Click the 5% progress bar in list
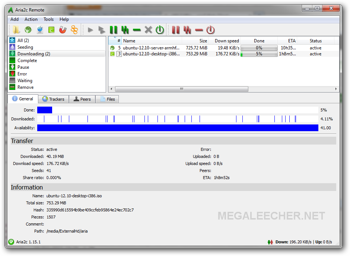Image resolution: width=350 pixels, height=256 pixels. [259, 54]
